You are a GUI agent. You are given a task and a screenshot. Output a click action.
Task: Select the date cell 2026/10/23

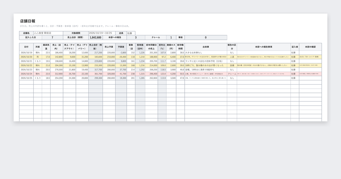[x=26, y=70]
